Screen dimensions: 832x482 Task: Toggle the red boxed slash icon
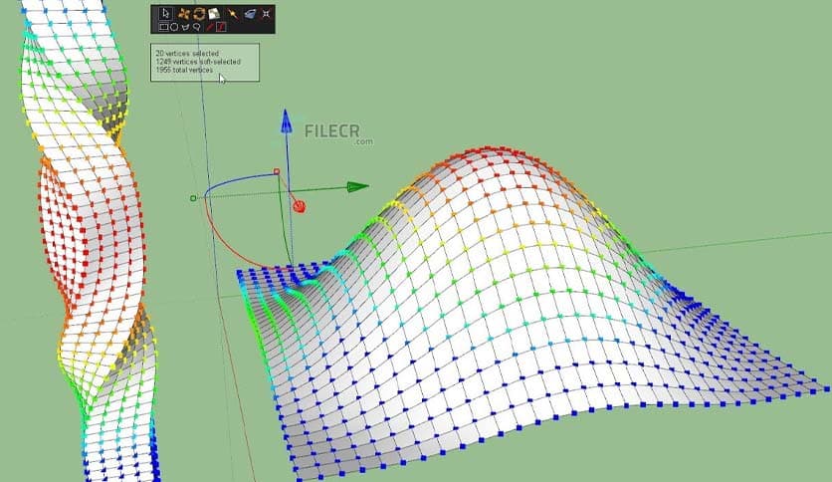point(221,27)
